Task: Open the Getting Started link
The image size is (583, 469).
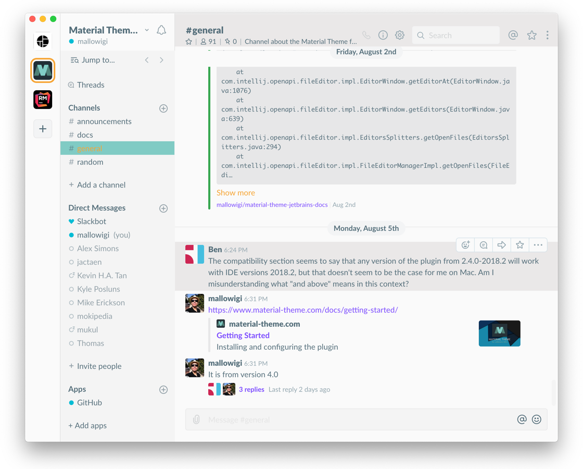Action: click(x=243, y=335)
